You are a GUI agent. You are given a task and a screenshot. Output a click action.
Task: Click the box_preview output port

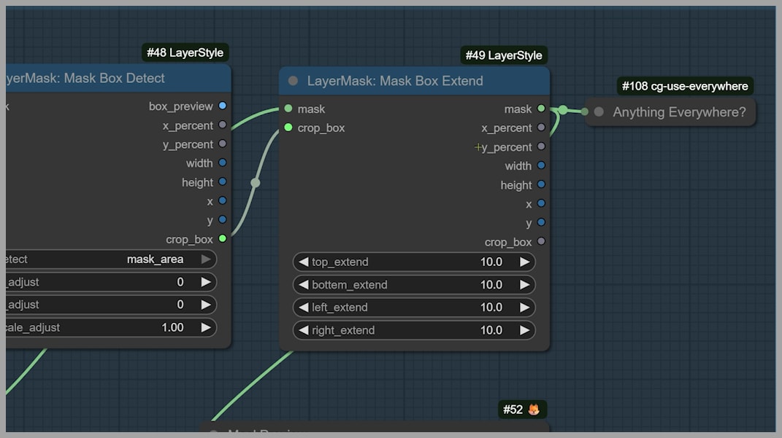[x=223, y=106]
